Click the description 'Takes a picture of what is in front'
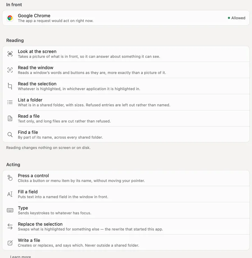The image size is (252, 258). (x=89, y=56)
